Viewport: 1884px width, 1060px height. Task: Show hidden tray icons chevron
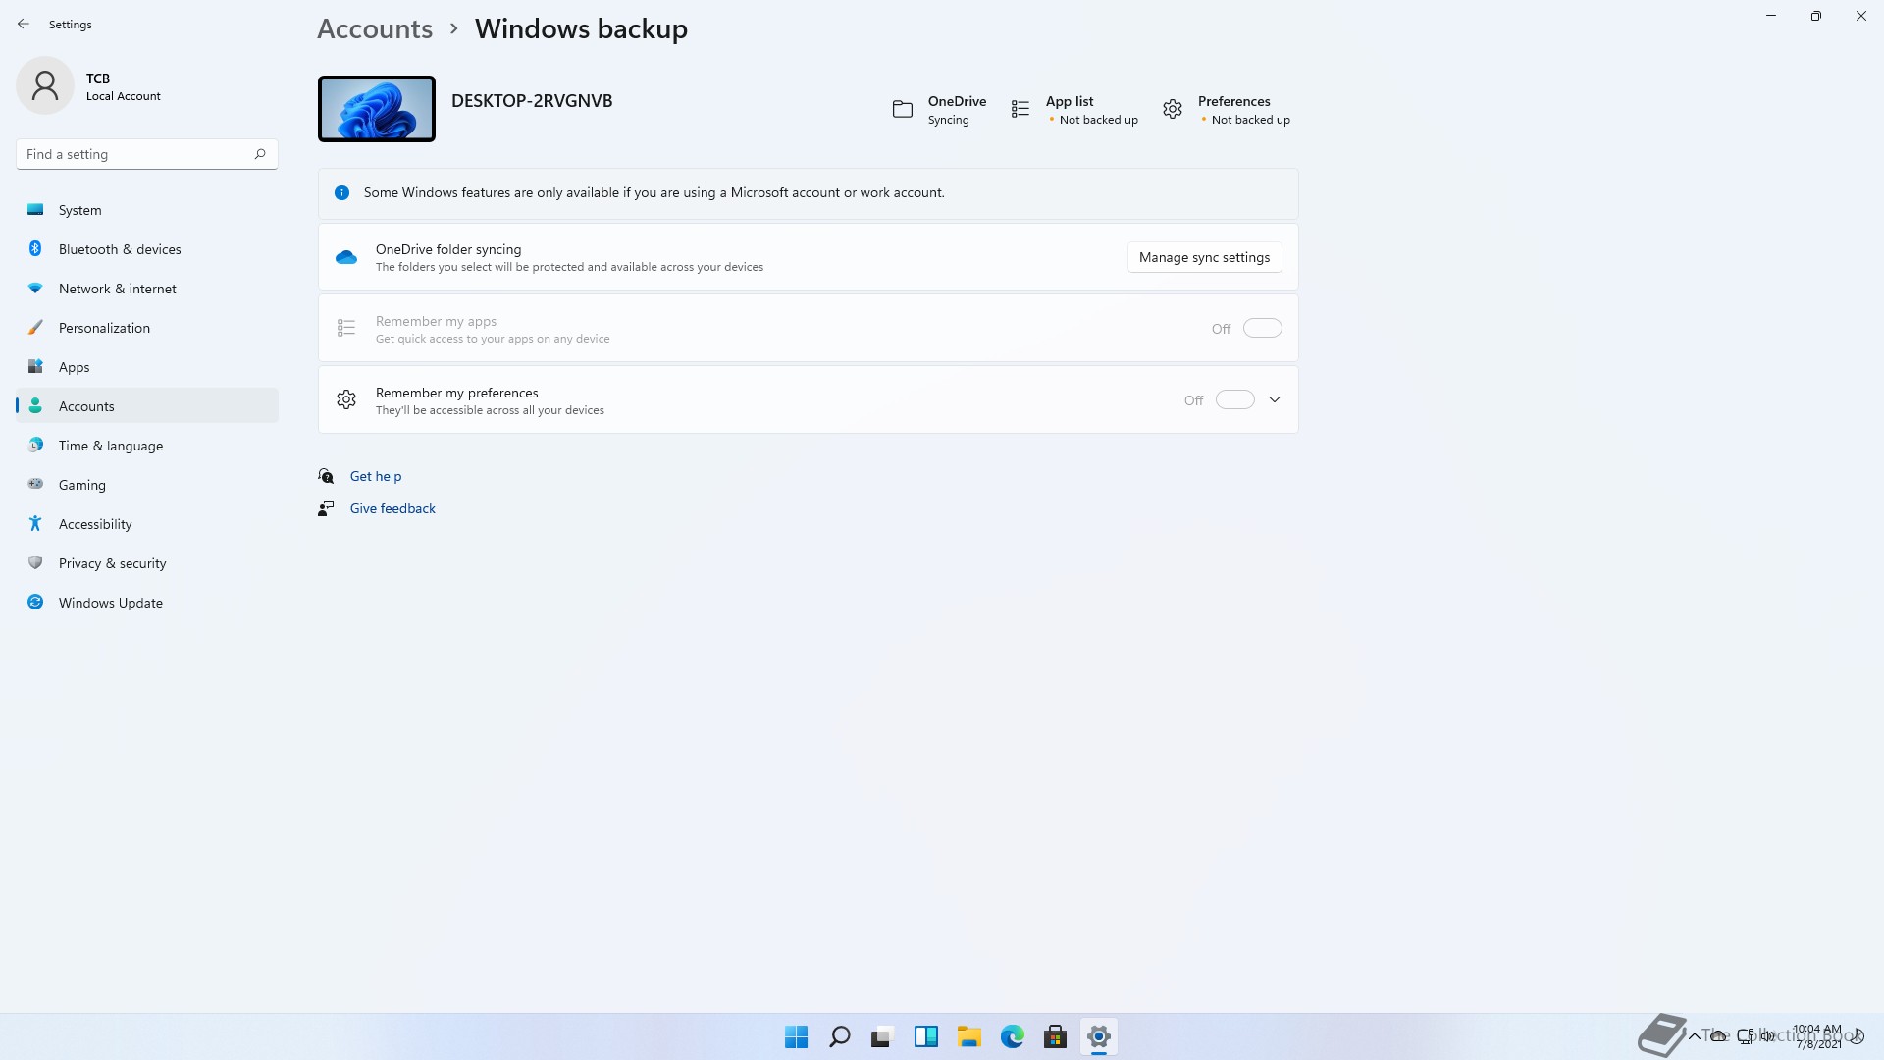(x=1694, y=1036)
